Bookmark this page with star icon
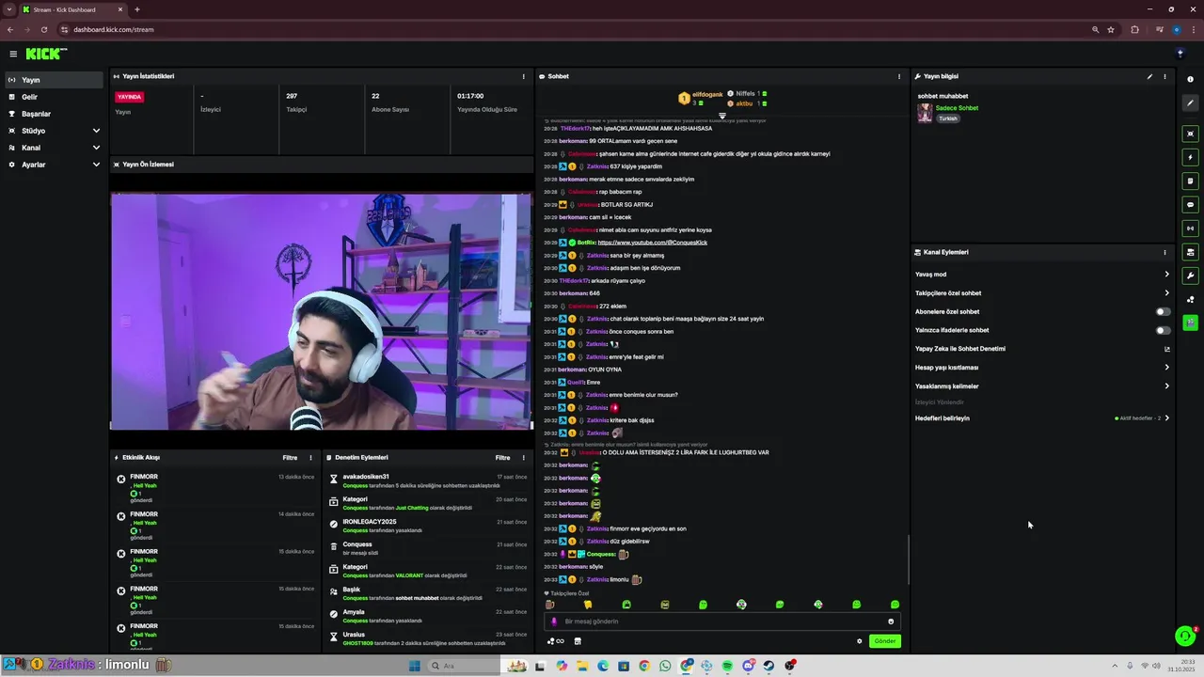This screenshot has height=677, width=1204. (x=1111, y=29)
